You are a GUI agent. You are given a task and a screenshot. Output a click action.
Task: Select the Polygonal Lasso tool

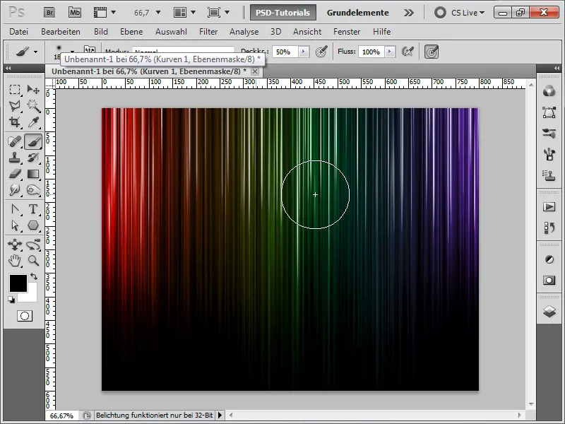point(15,106)
